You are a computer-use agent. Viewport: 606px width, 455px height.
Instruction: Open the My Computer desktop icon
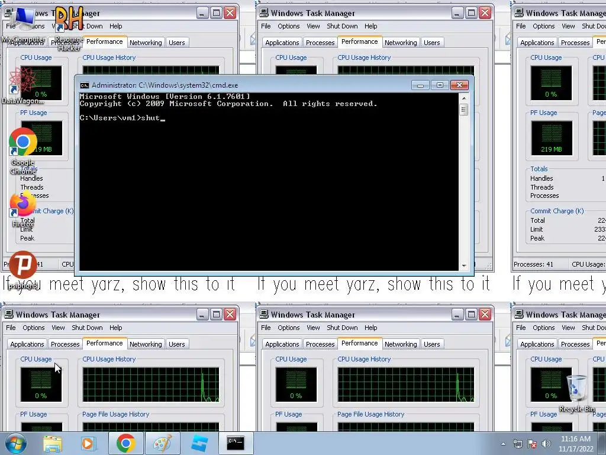tap(23, 25)
